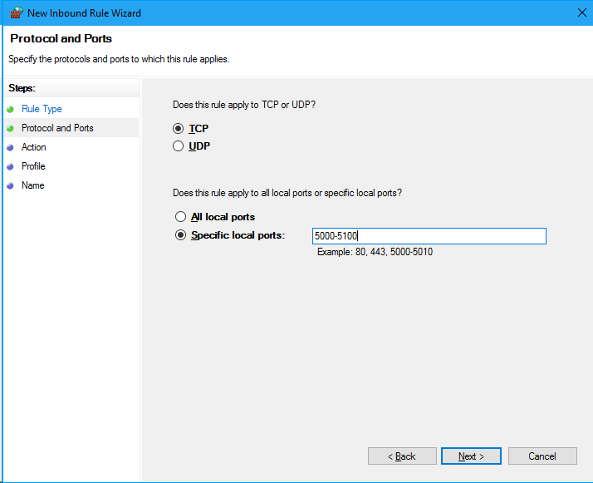Choose the Specific local ports option

click(180, 235)
